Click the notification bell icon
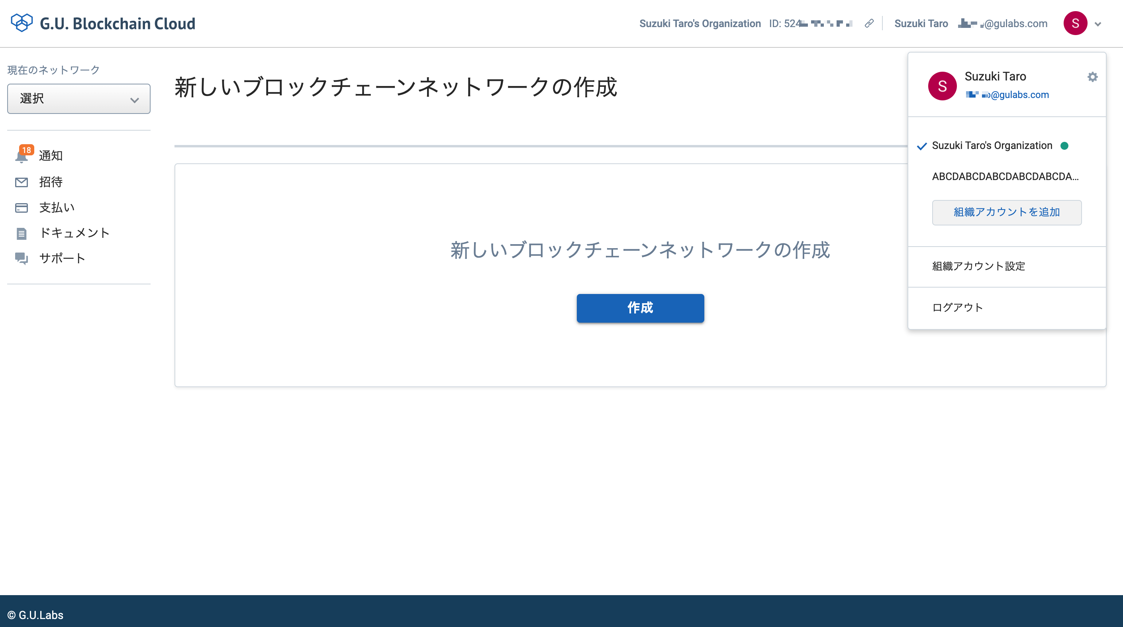Screen dimensions: 1123x627 tap(22, 157)
